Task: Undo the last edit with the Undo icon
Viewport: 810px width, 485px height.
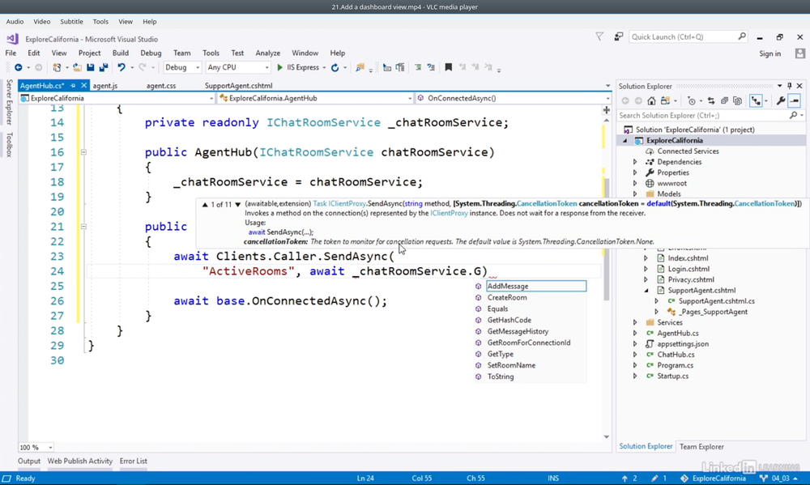Action: point(122,68)
